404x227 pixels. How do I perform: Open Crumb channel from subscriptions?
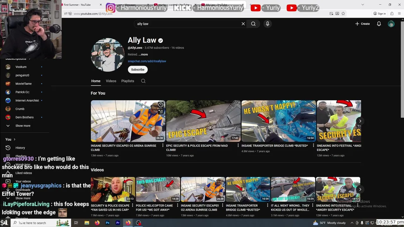pyautogui.click(x=20, y=109)
